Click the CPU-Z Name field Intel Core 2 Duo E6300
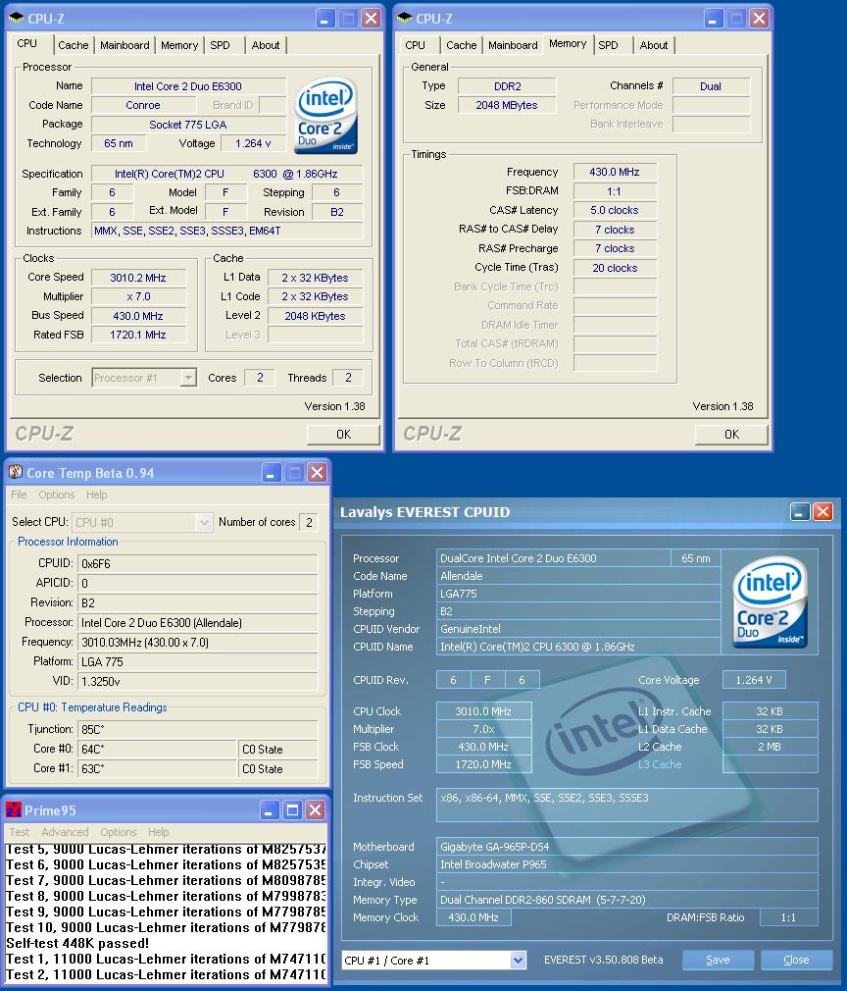 coord(188,86)
